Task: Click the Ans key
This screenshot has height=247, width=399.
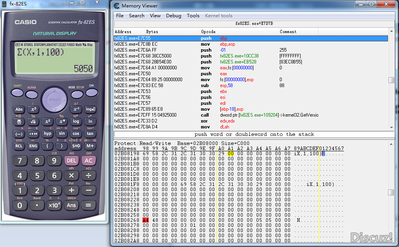Action: pyautogui.click(x=71, y=205)
